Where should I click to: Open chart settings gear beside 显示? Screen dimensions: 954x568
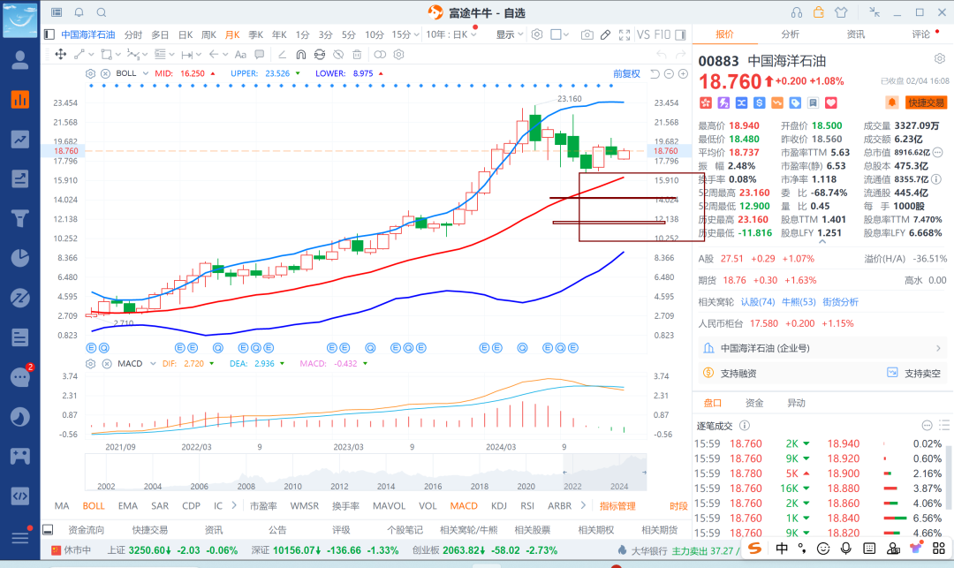537,34
